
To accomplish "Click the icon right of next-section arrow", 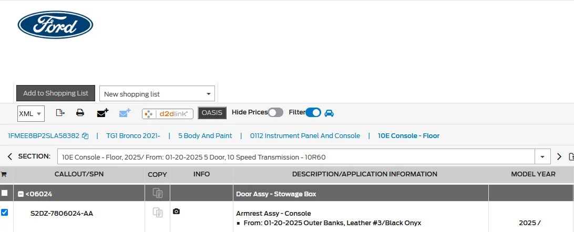I will tap(571, 157).
